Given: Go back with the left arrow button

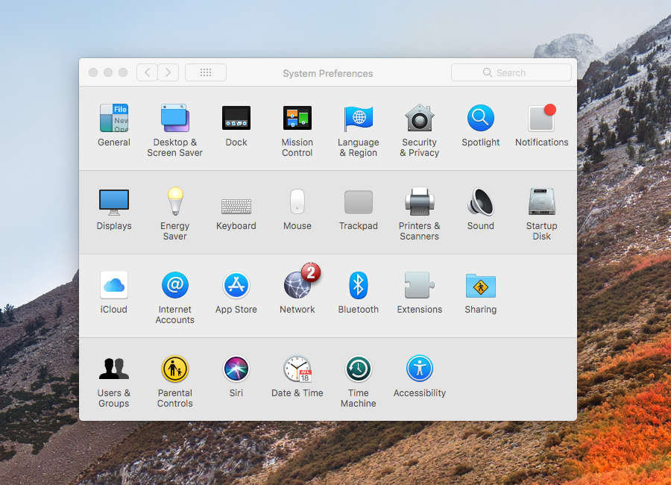Looking at the screenshot, I should 147,72.
